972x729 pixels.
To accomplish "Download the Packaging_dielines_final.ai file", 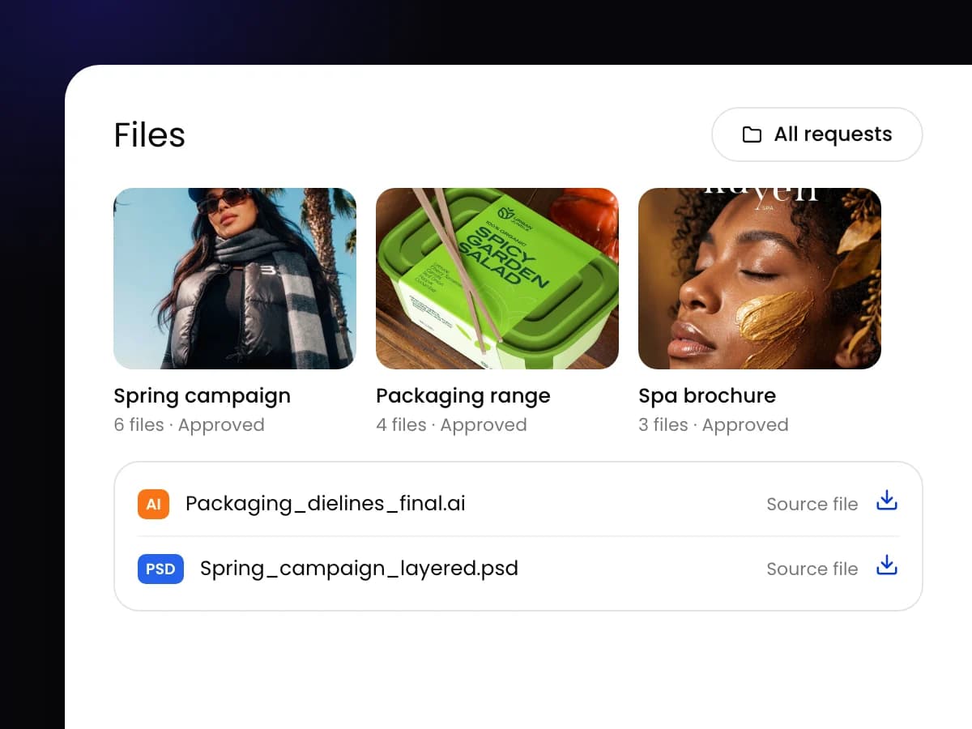I will [x=887, y=501].
